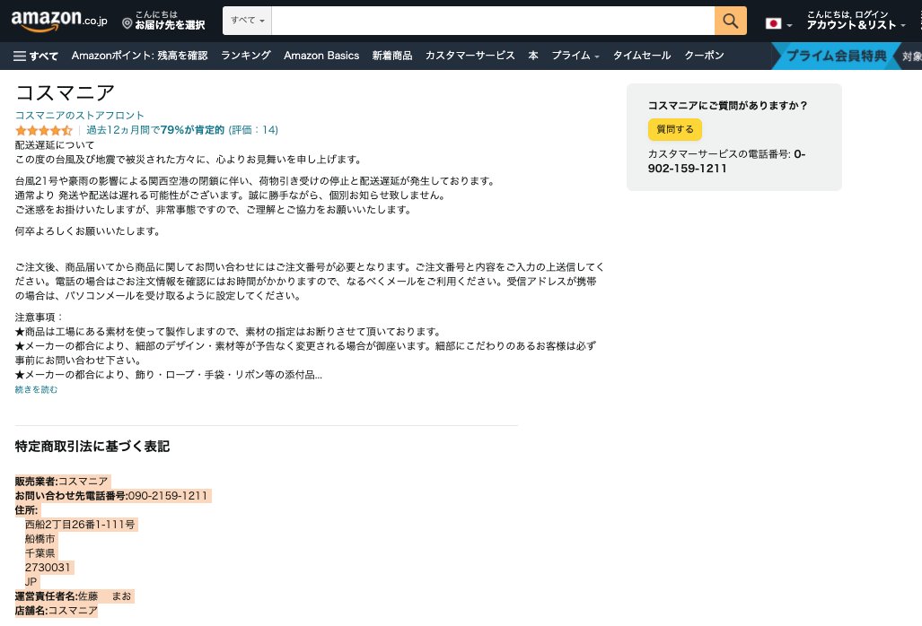Click 続きを読む to expand text
The height and width of the screenshot is (626, 922).
tap(36, 389)
